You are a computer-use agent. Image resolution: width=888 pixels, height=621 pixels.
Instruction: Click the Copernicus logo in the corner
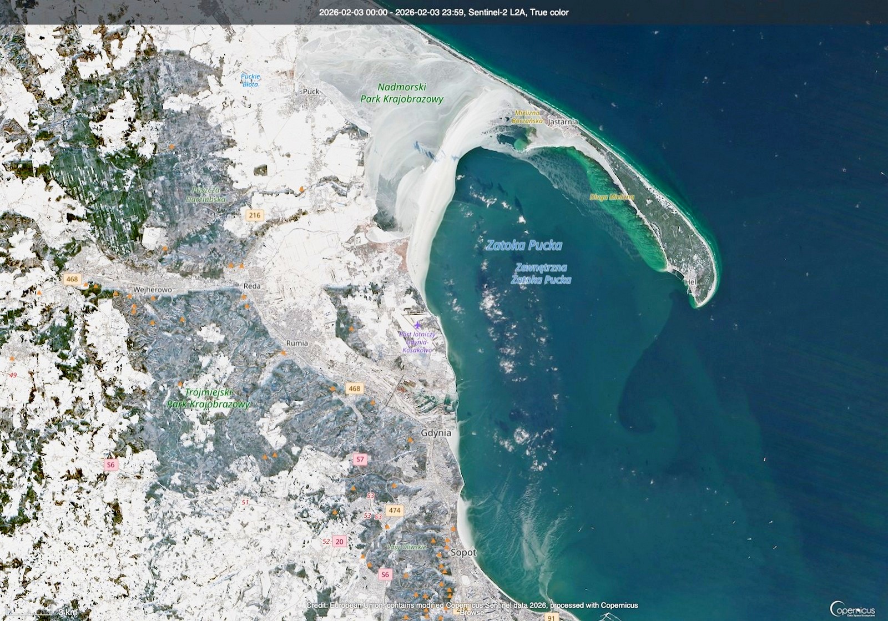pyautogui.click(x=852, y=609)
